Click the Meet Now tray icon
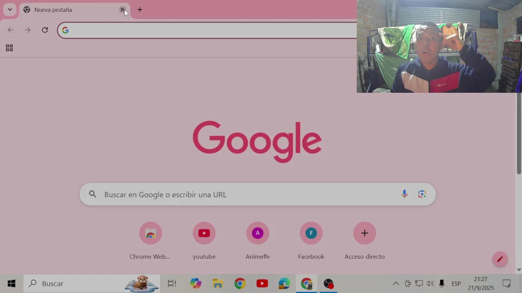Screen dimensions: 522x293 click(x=408, y=284)
